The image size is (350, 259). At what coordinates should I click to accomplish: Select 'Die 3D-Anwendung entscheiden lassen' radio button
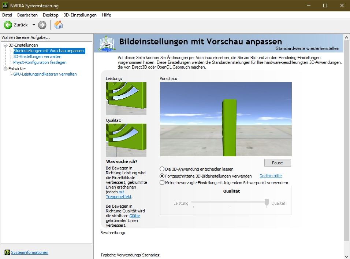[x=162, y=169]
